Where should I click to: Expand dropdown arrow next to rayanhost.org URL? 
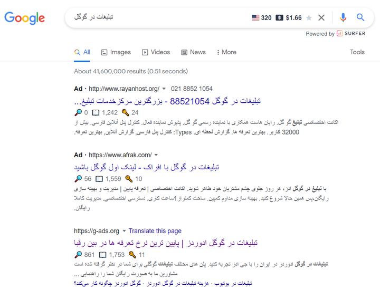pyautogui.click(x=164, y=89)
